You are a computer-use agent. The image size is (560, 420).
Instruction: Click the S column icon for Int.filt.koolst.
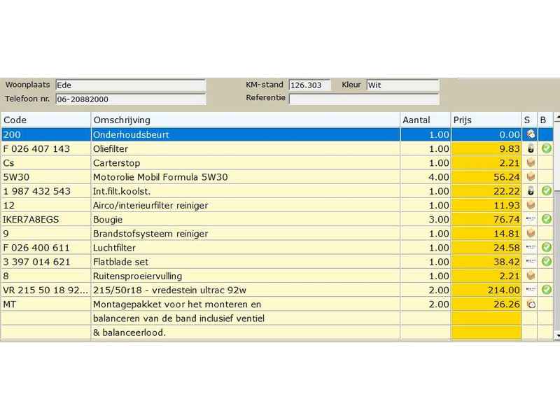click(x=531, y=191)
